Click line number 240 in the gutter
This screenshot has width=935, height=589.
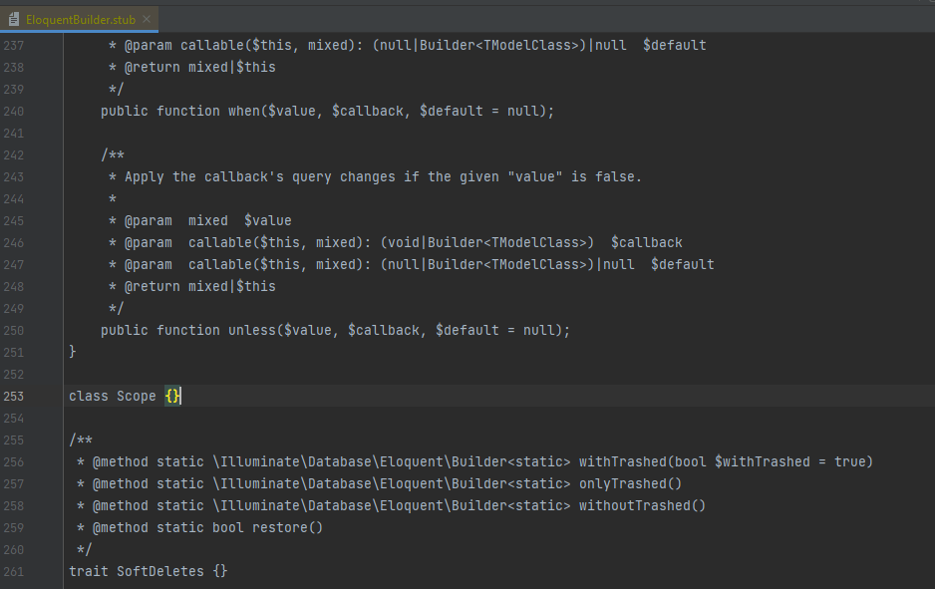(x=14, y=111)
